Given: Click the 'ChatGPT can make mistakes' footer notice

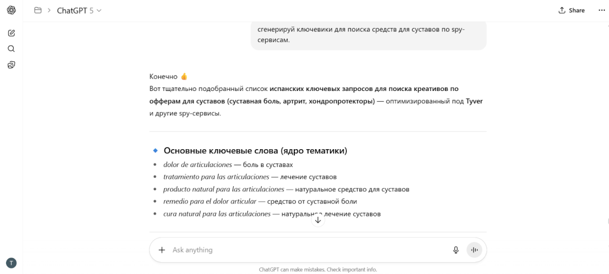Looking at the screenshot, I should click(318, 269).
